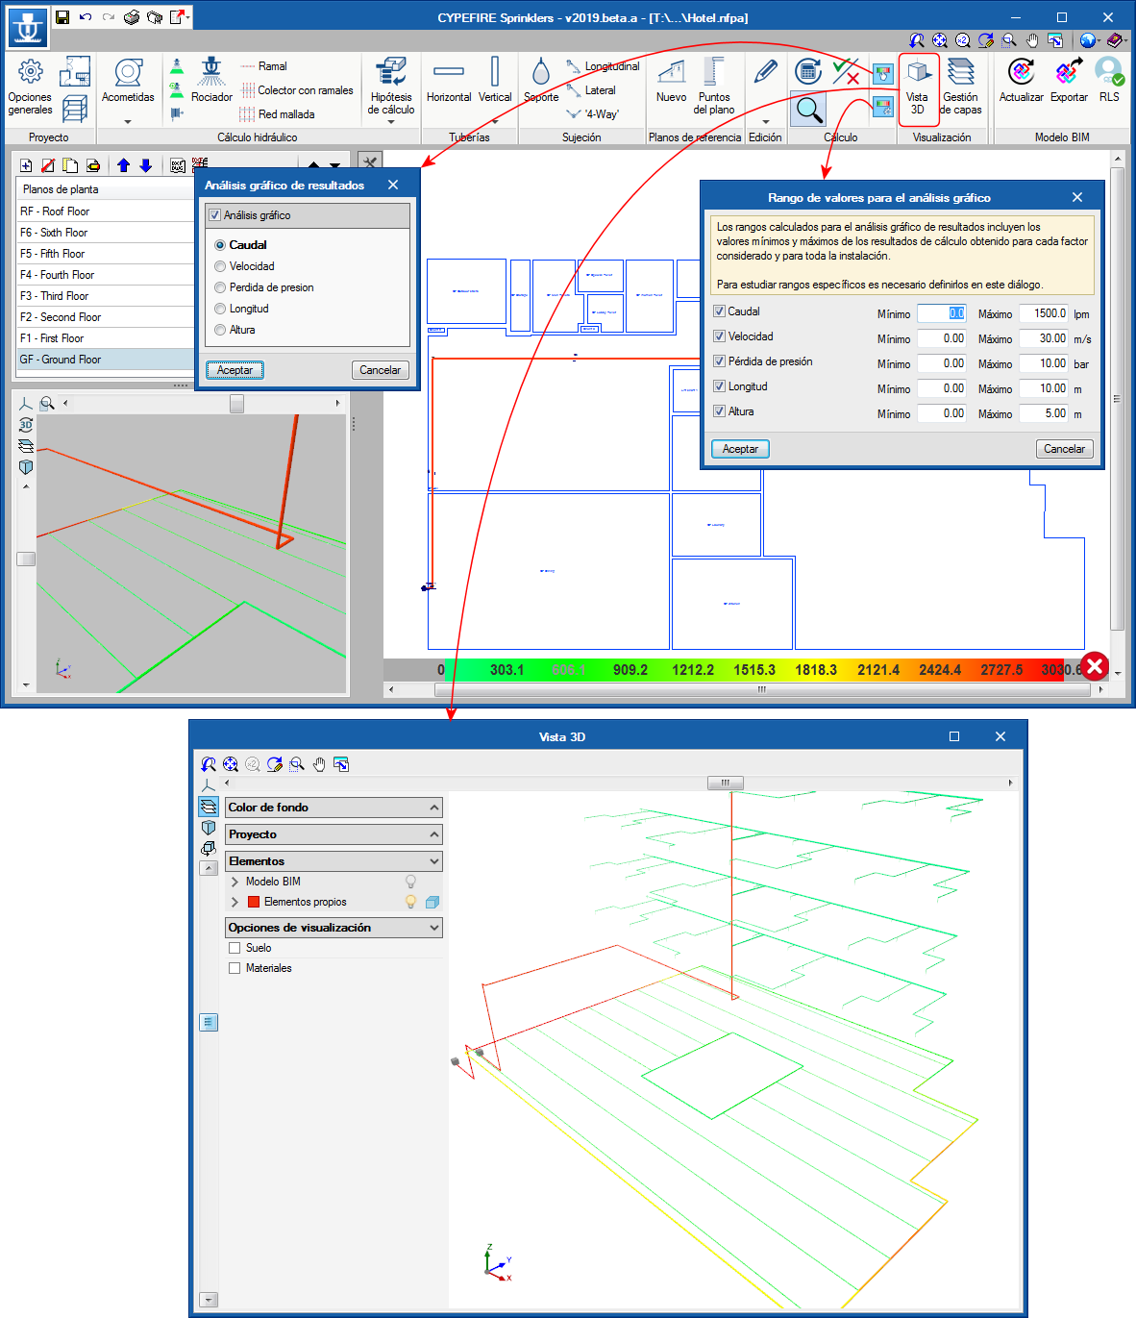Click Cancelar in Rango de valores dialog
The width and height of the screenshot is (1136, 1318).
click(1065, 449)
